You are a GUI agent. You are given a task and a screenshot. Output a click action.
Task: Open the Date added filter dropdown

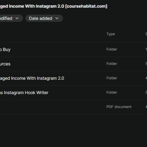pyautogui.click(x=44, y=18)
